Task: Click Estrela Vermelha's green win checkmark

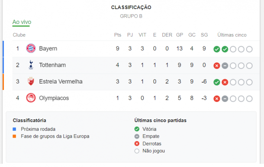Action: click(x=217, y=82)
